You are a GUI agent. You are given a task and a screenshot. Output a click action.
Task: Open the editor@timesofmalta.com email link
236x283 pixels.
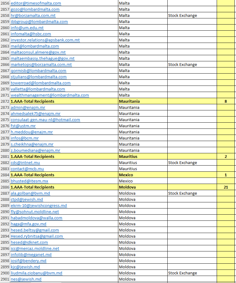pos(36,3)
